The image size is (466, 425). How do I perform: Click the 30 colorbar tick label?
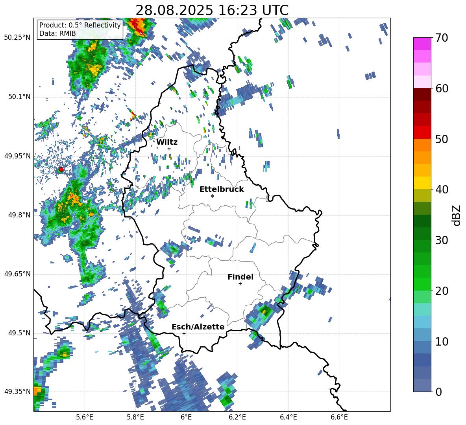coord(441,240)
